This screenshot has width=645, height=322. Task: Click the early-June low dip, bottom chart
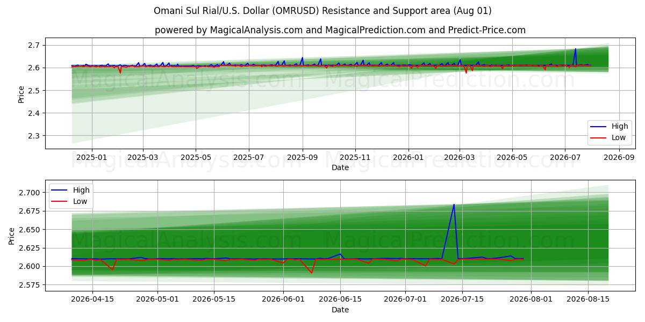[x=311, y=273]
